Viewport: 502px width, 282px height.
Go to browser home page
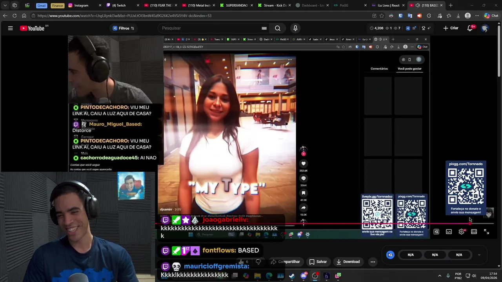(x=24, y=16)
